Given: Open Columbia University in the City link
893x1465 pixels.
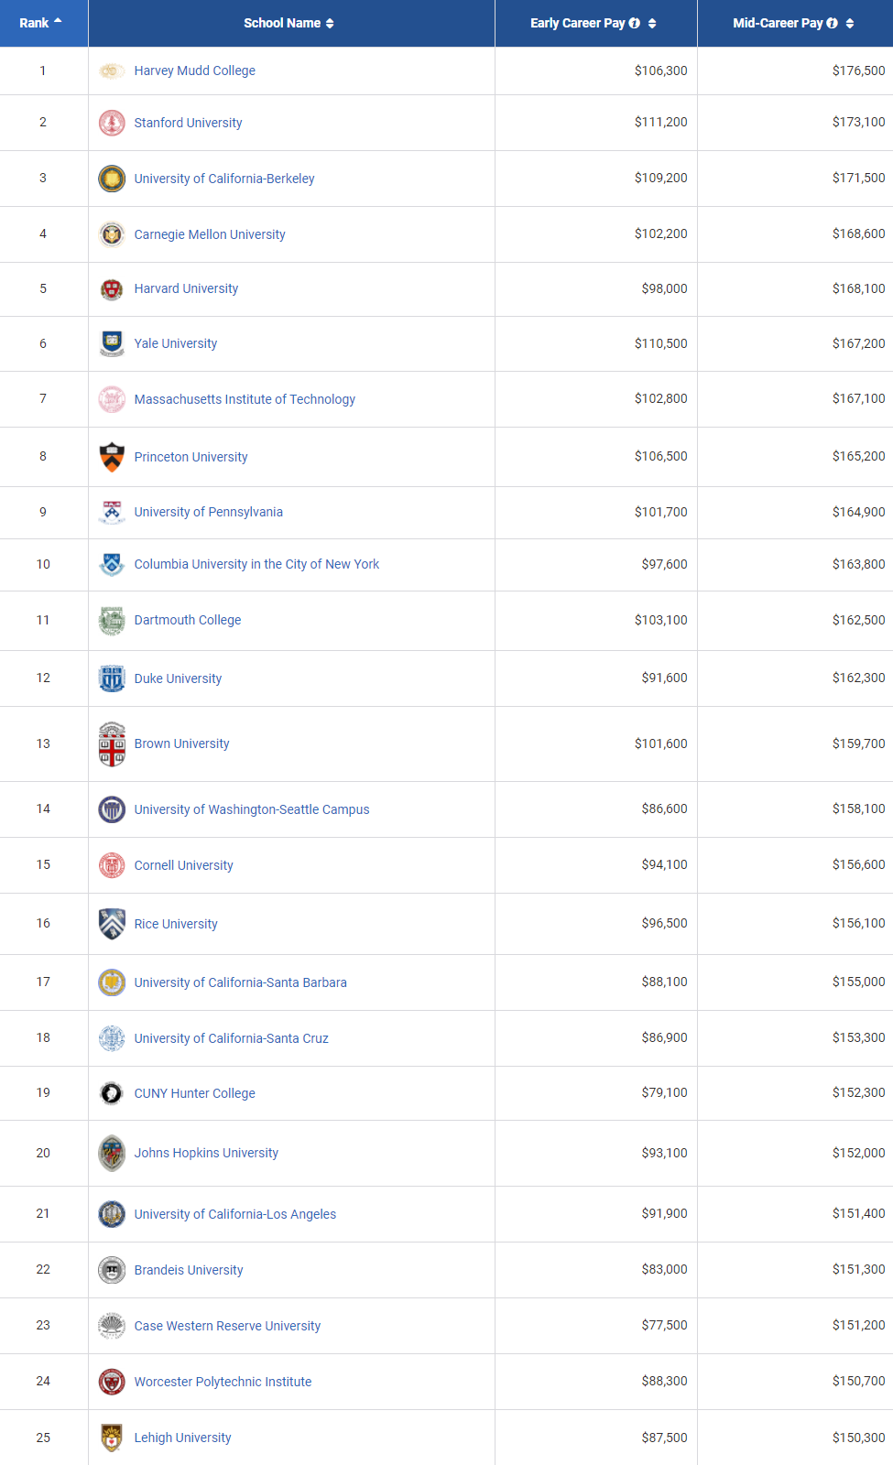Looking at the screenshot, I should point(256,564).
